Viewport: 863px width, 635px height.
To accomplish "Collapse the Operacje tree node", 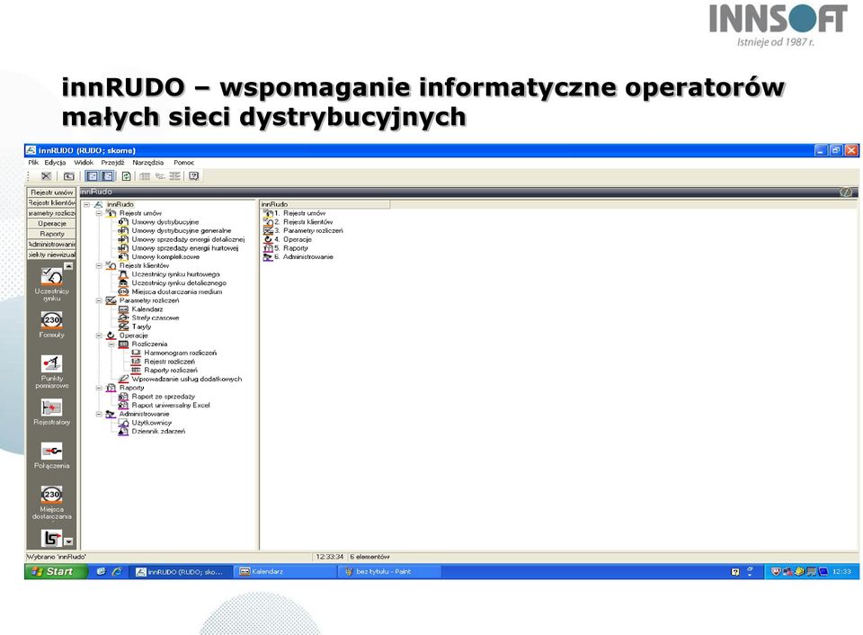I will tap(99, 335).
